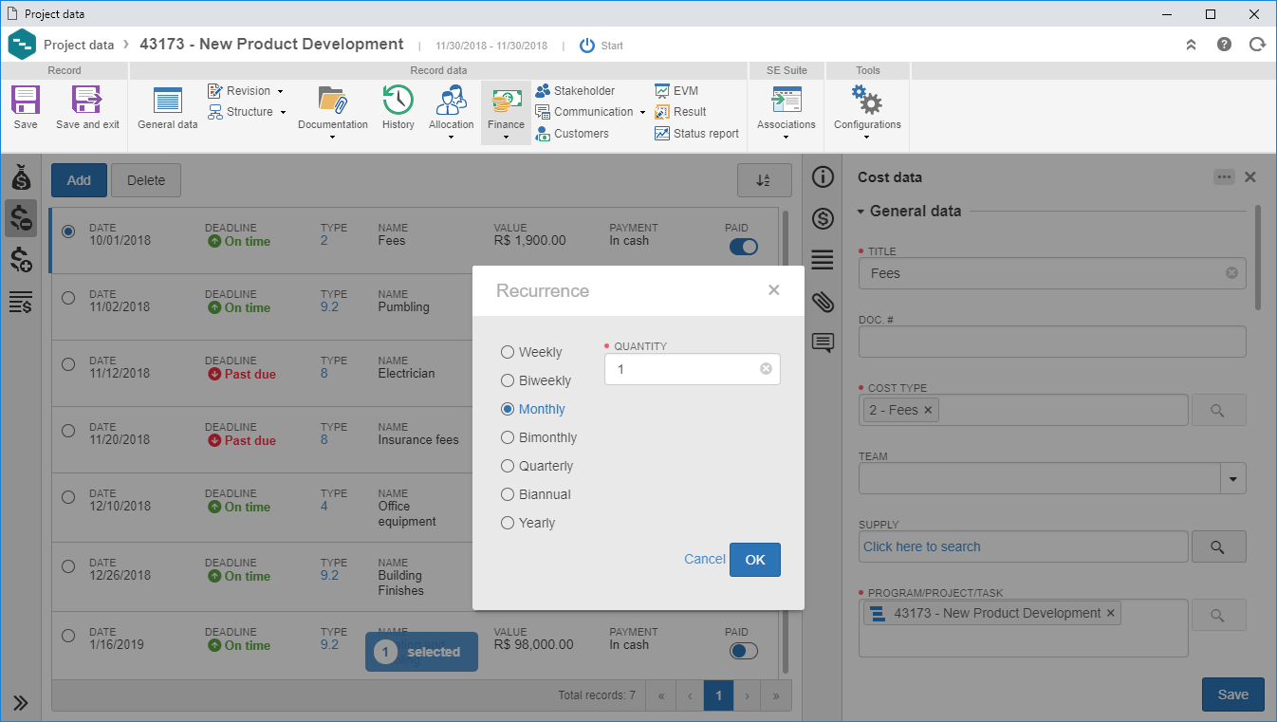The width and height of the screenshot is (1277, 722).
Task: Open the comments speech bubble icon
Action: click(x=823, y=342)
